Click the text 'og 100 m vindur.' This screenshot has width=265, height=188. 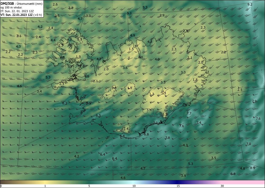[x=11, y=7]
